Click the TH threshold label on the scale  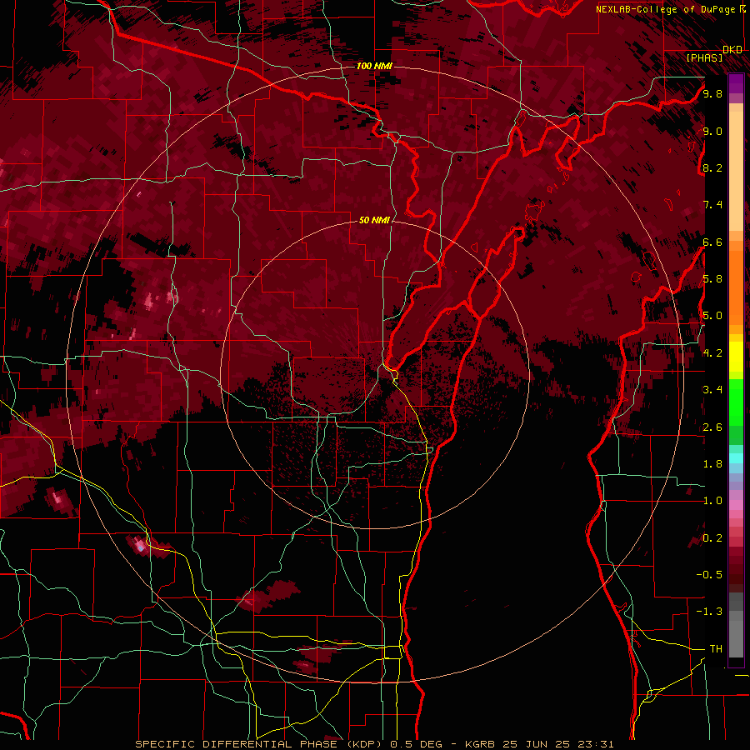point(716,649)
